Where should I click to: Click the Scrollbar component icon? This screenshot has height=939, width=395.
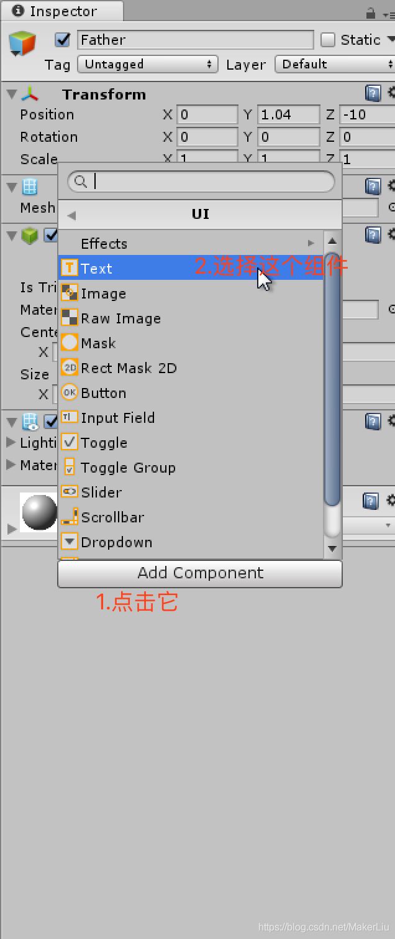[70, 517]
